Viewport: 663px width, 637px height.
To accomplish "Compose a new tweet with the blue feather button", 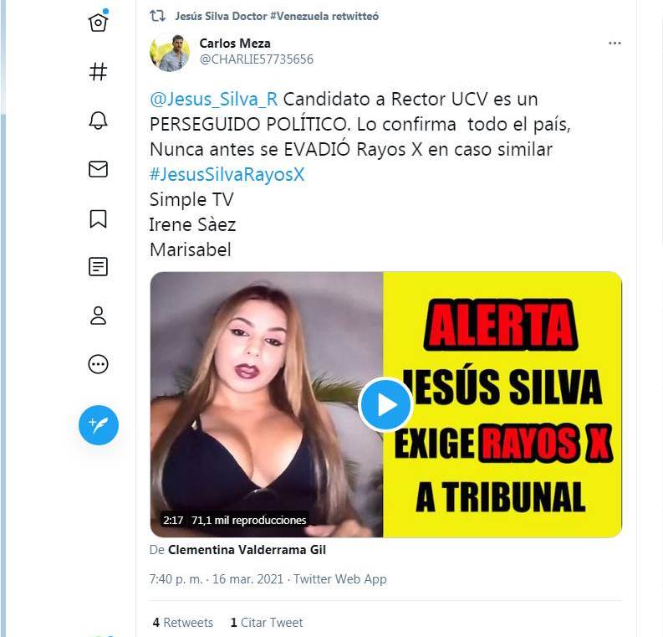I will (x=99, y=425).
